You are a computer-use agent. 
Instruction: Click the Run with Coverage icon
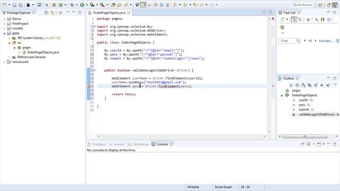pos(92,5)
